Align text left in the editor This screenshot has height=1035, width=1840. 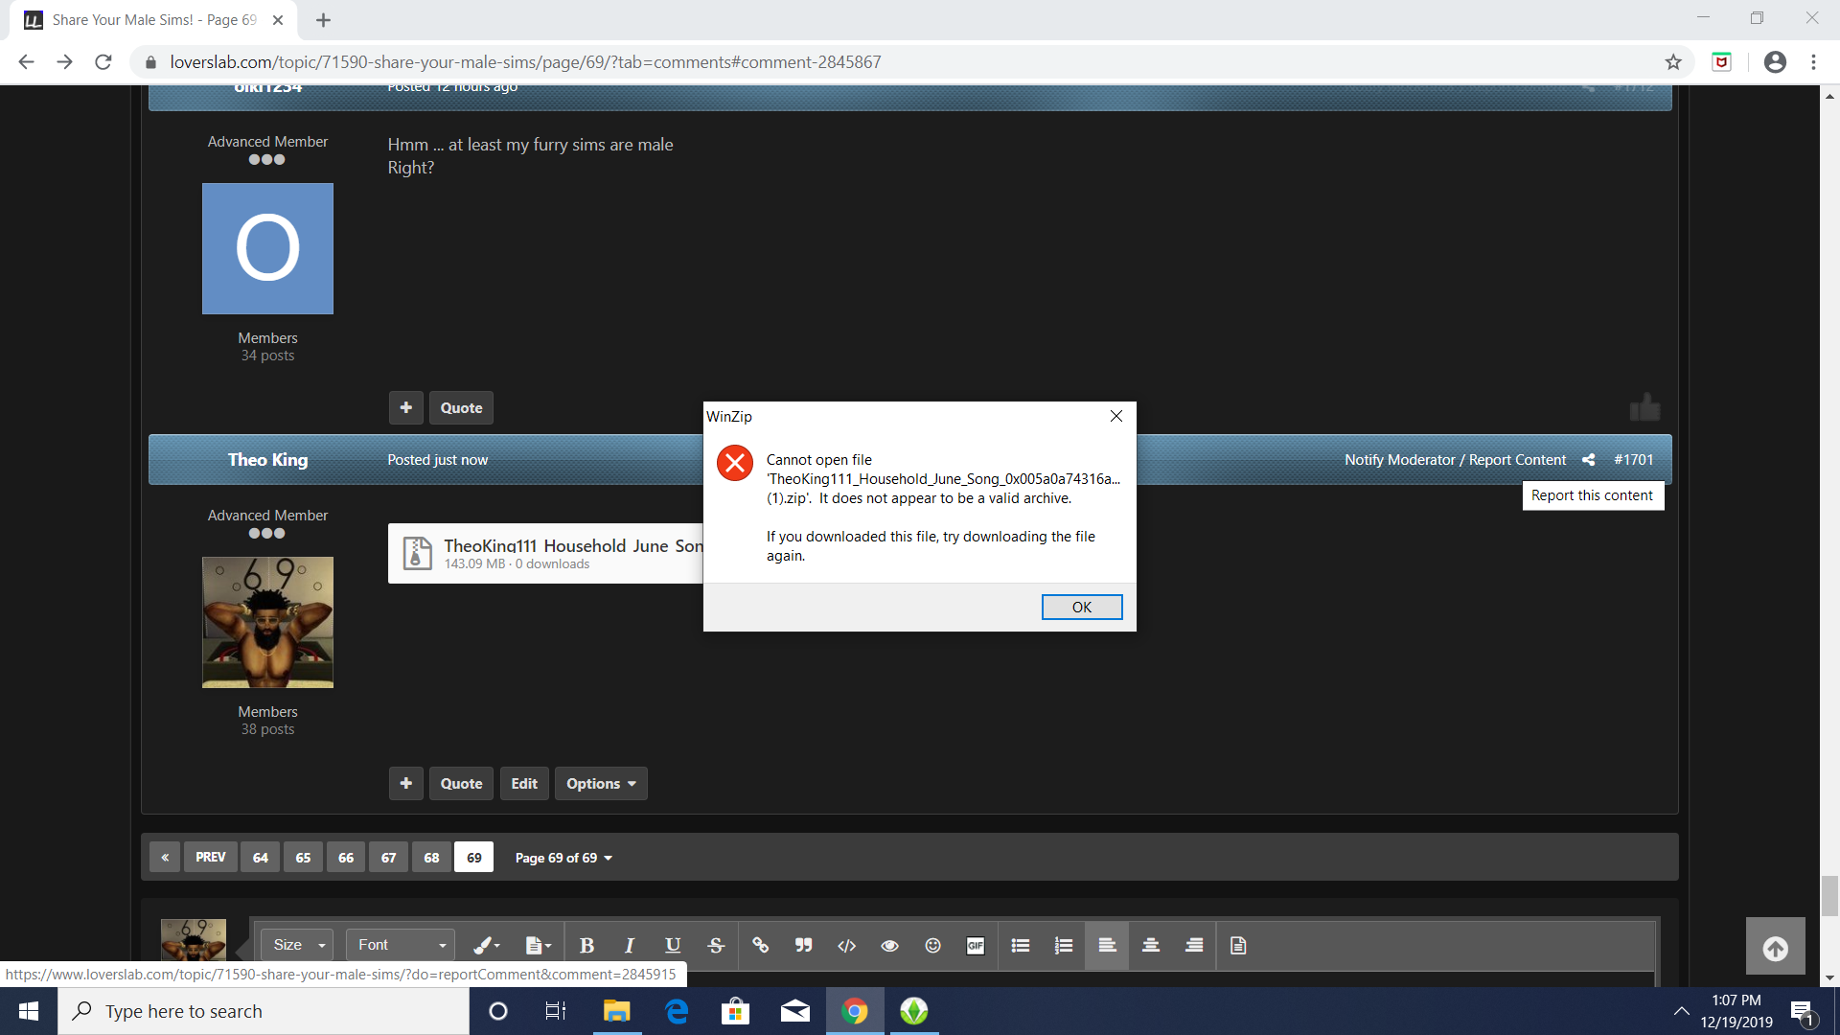[1107, 945]
